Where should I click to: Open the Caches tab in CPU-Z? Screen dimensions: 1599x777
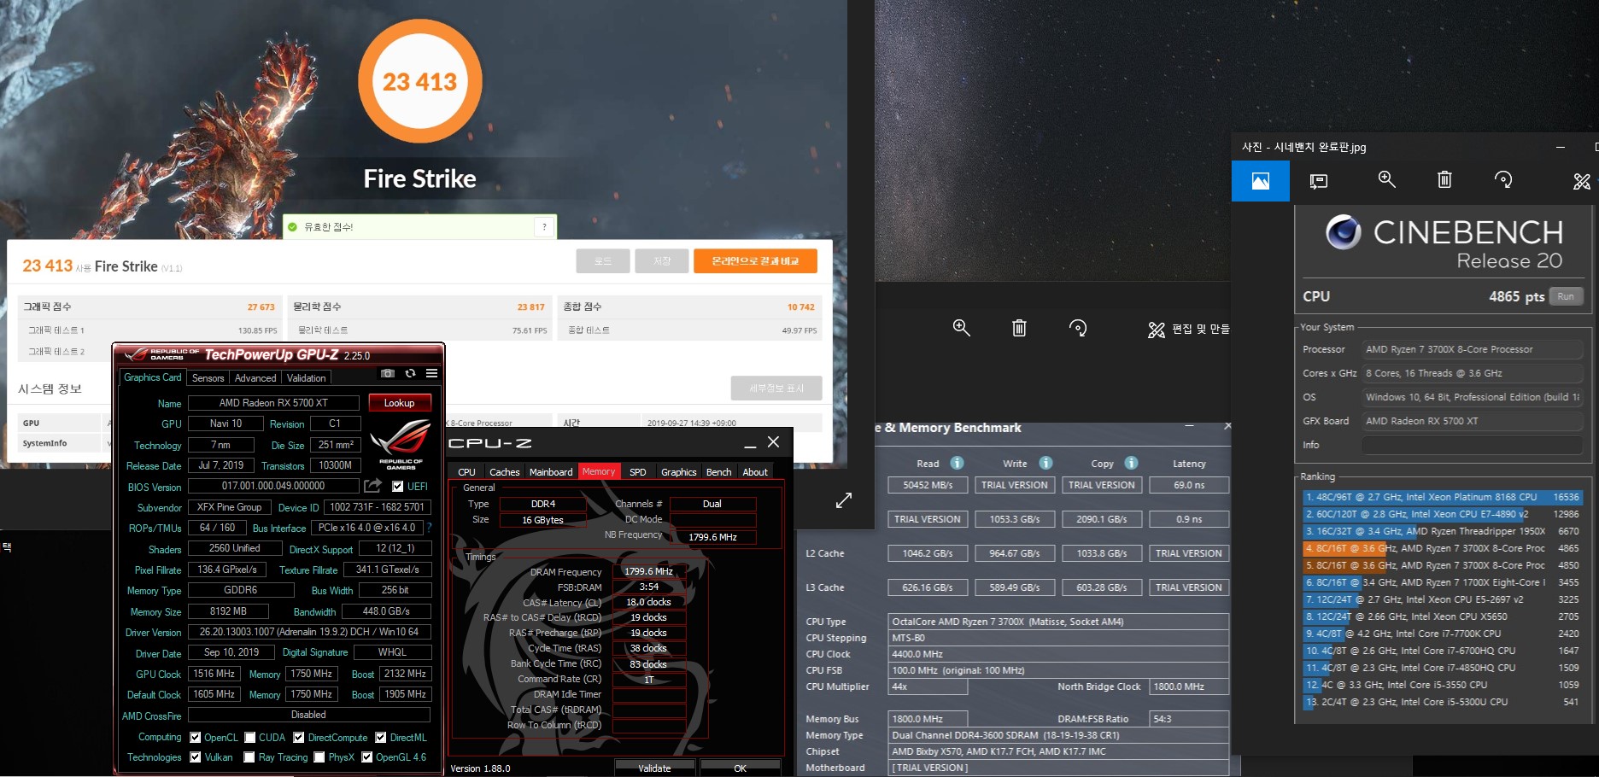point(504,471)
